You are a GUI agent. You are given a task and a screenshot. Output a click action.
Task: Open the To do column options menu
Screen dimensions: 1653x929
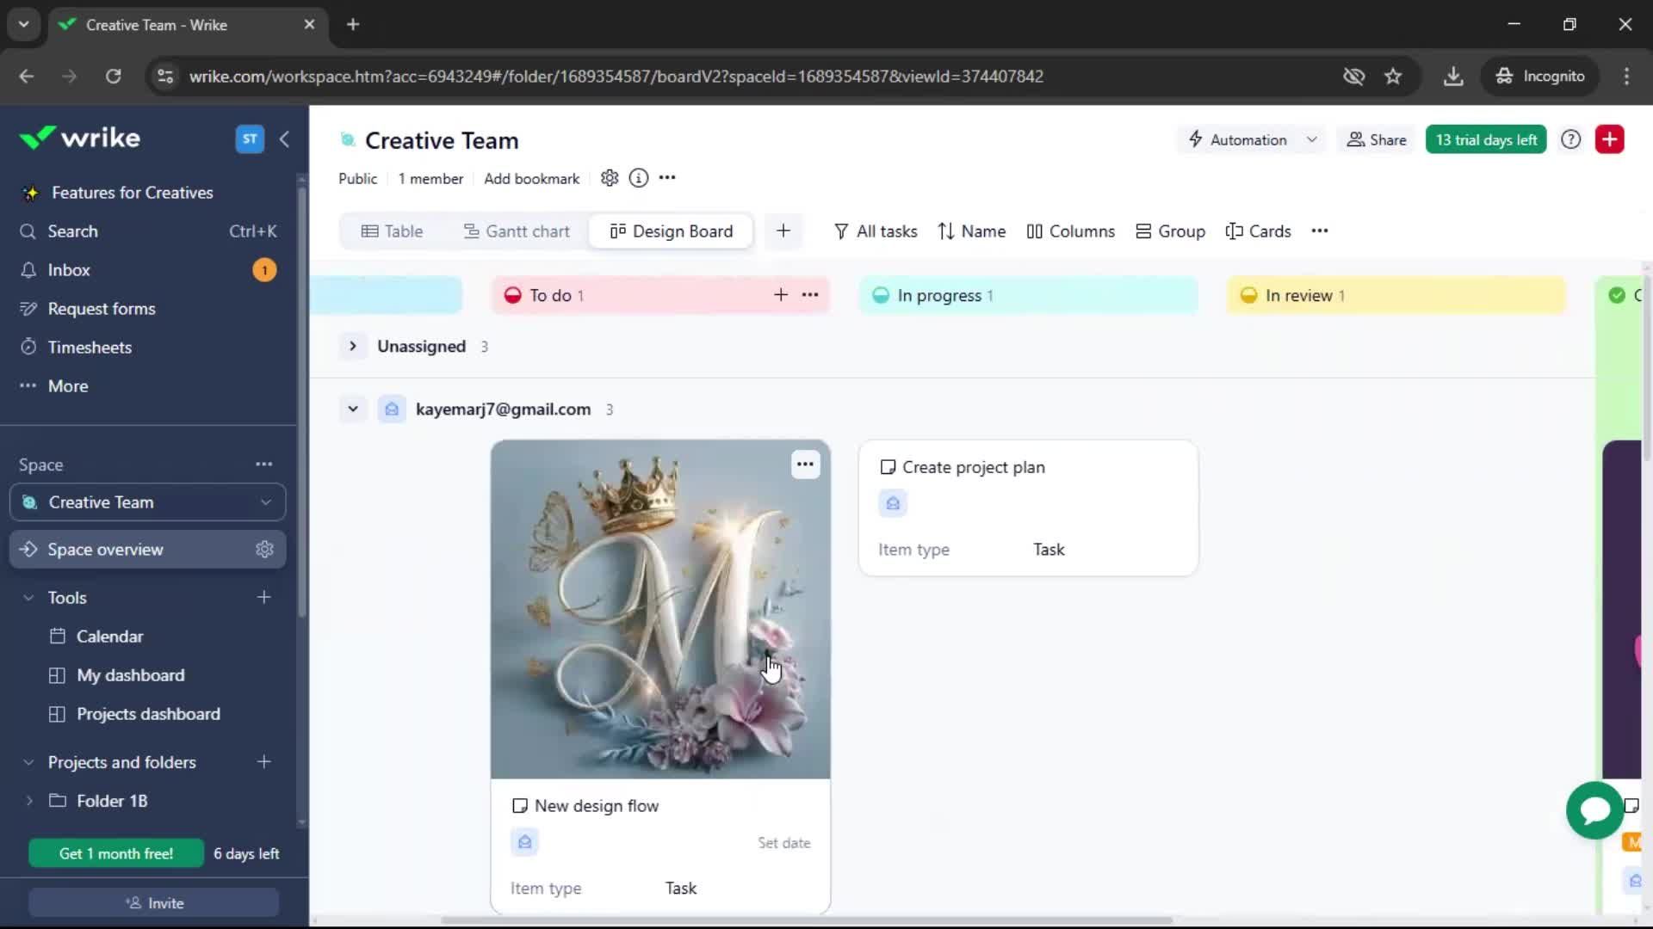tap(810, 295)
